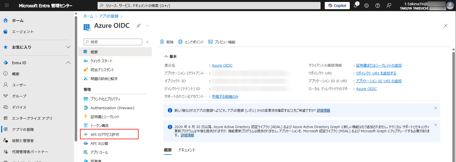The height and width of the screenshot is (162, 456).
Task: Click the プレビュー機能 icon
Action: click(210, 42)
